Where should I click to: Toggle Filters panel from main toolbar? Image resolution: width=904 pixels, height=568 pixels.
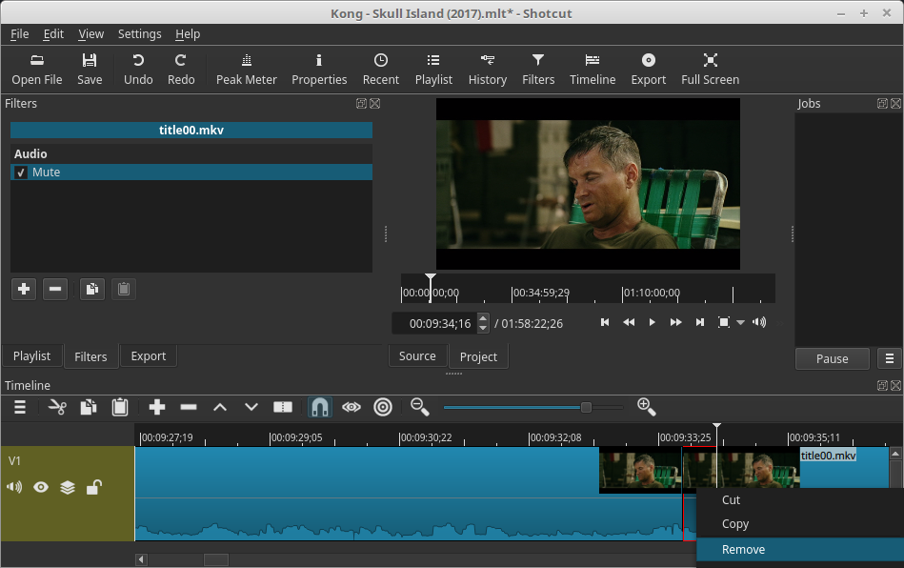point(538,70)
